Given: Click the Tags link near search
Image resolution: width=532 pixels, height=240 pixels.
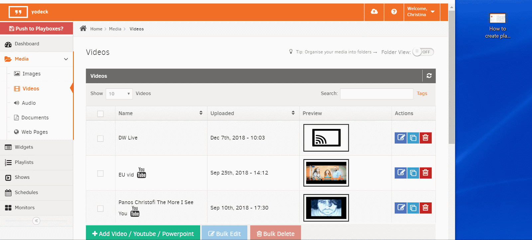Looking at the screenshot, I should click(422, 93).
